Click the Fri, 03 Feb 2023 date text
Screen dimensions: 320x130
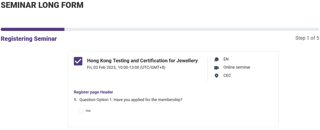pyautogui.click(x=102, y=67)
